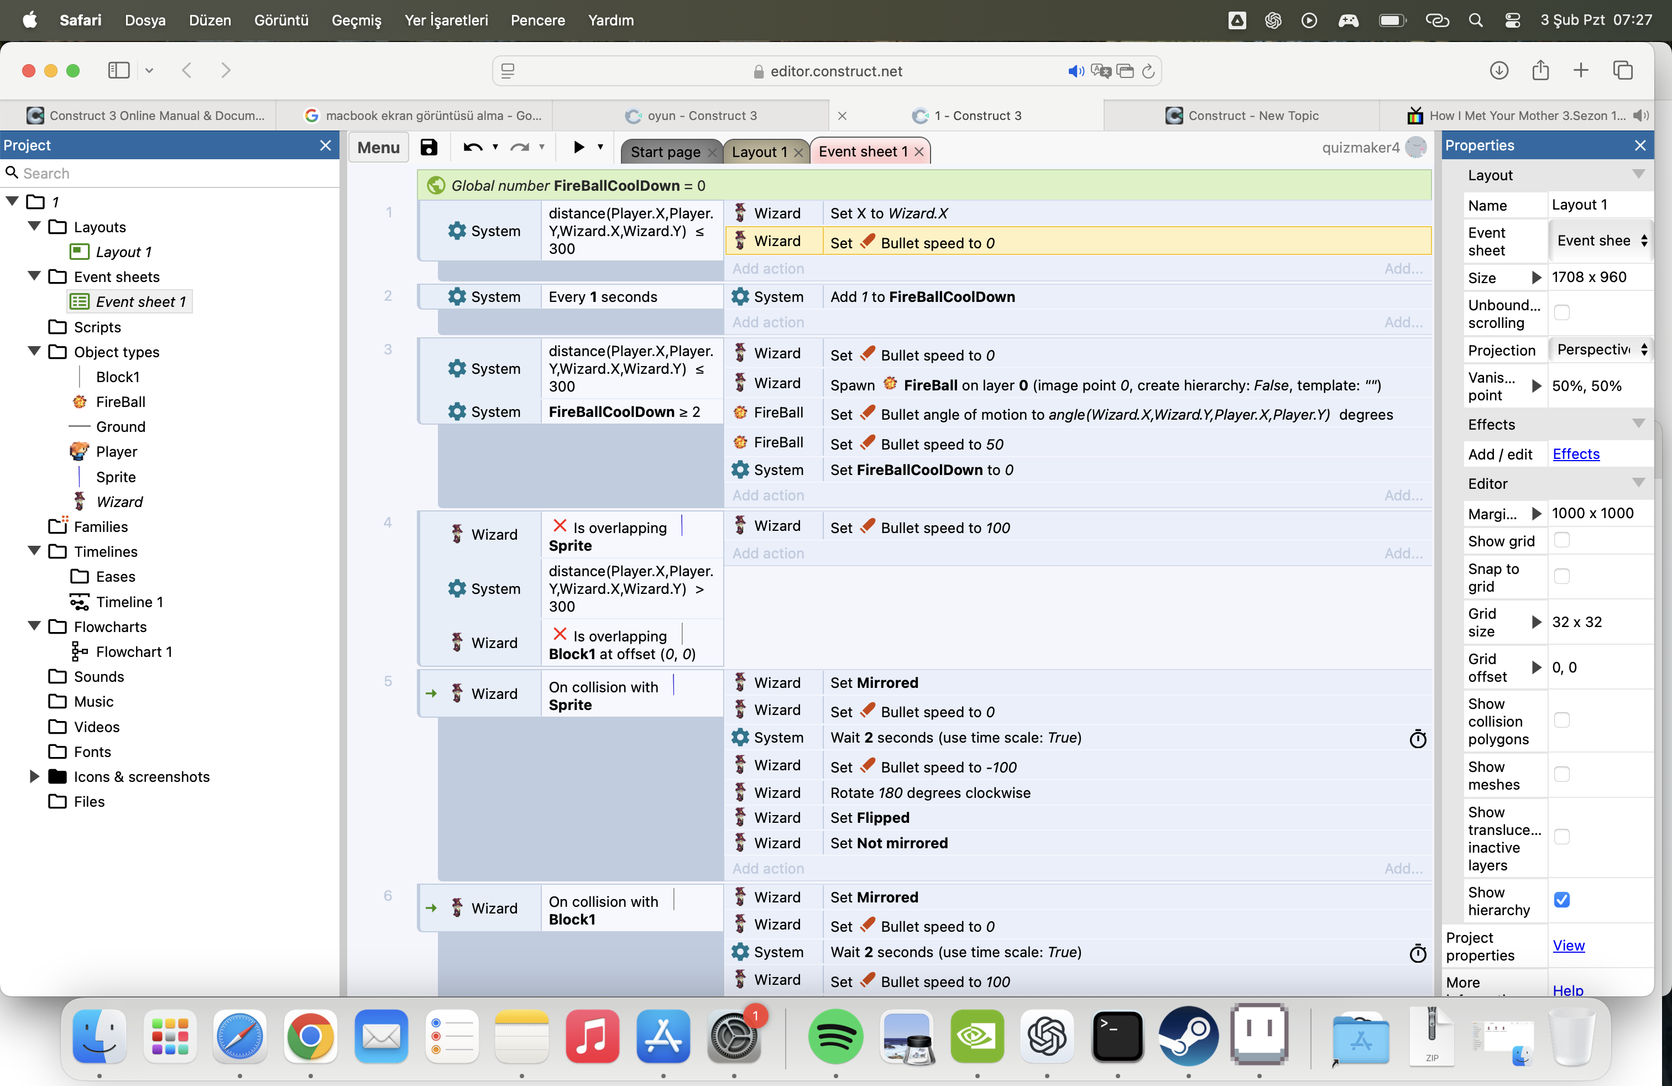This screenshot has height=1086, width=1672.
Task: Collapse the Object types folder
Action: tap(34, 351)
